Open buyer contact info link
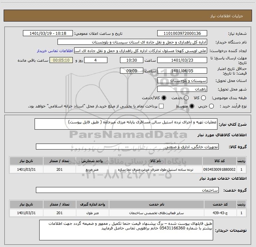The width and height of the screenshot is (256, 247). tap(55, 51)
